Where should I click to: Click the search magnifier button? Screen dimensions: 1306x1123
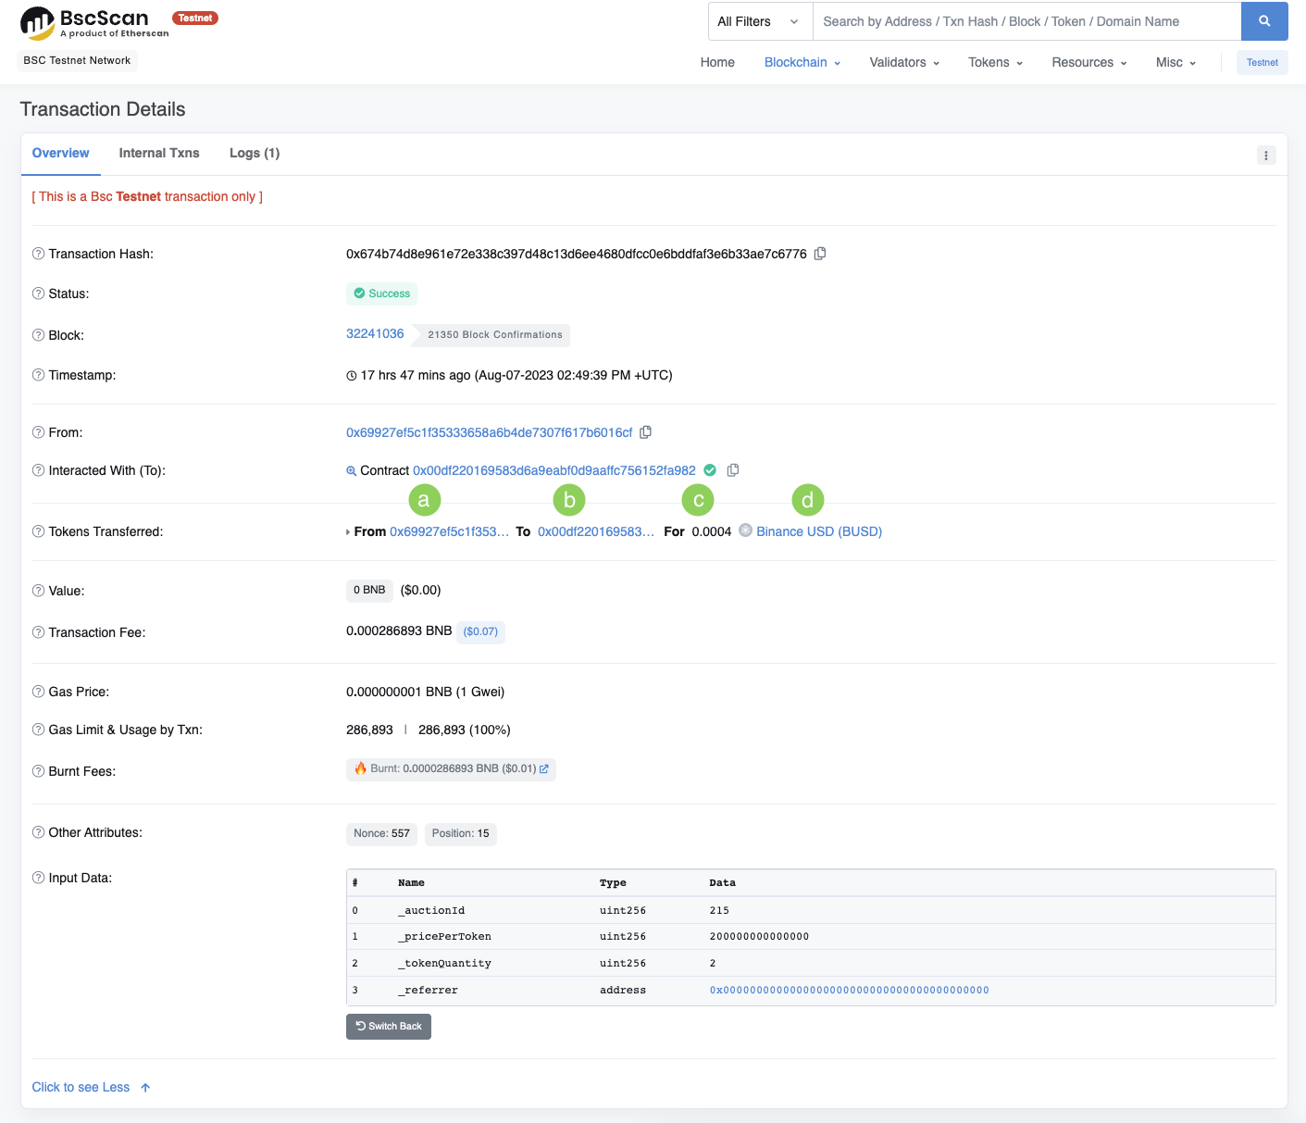point(1263,21)
